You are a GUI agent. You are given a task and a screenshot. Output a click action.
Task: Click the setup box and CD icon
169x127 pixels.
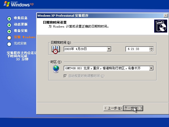[161, 26]
